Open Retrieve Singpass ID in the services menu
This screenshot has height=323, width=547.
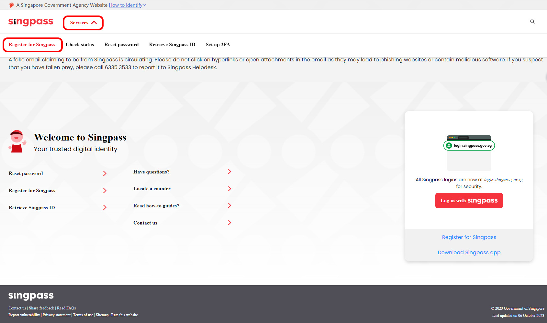click(x=172, y=45)
